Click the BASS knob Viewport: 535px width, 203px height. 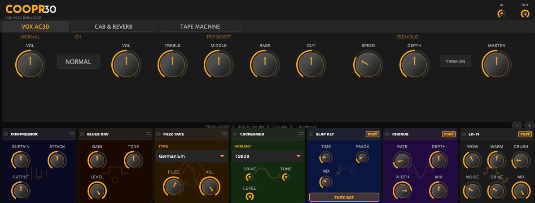click(265, 64)
